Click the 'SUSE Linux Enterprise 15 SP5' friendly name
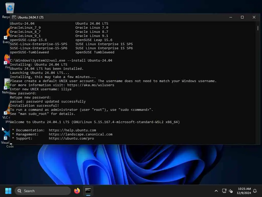This screenshot has height=197, width=262. [x=104, y=44]
